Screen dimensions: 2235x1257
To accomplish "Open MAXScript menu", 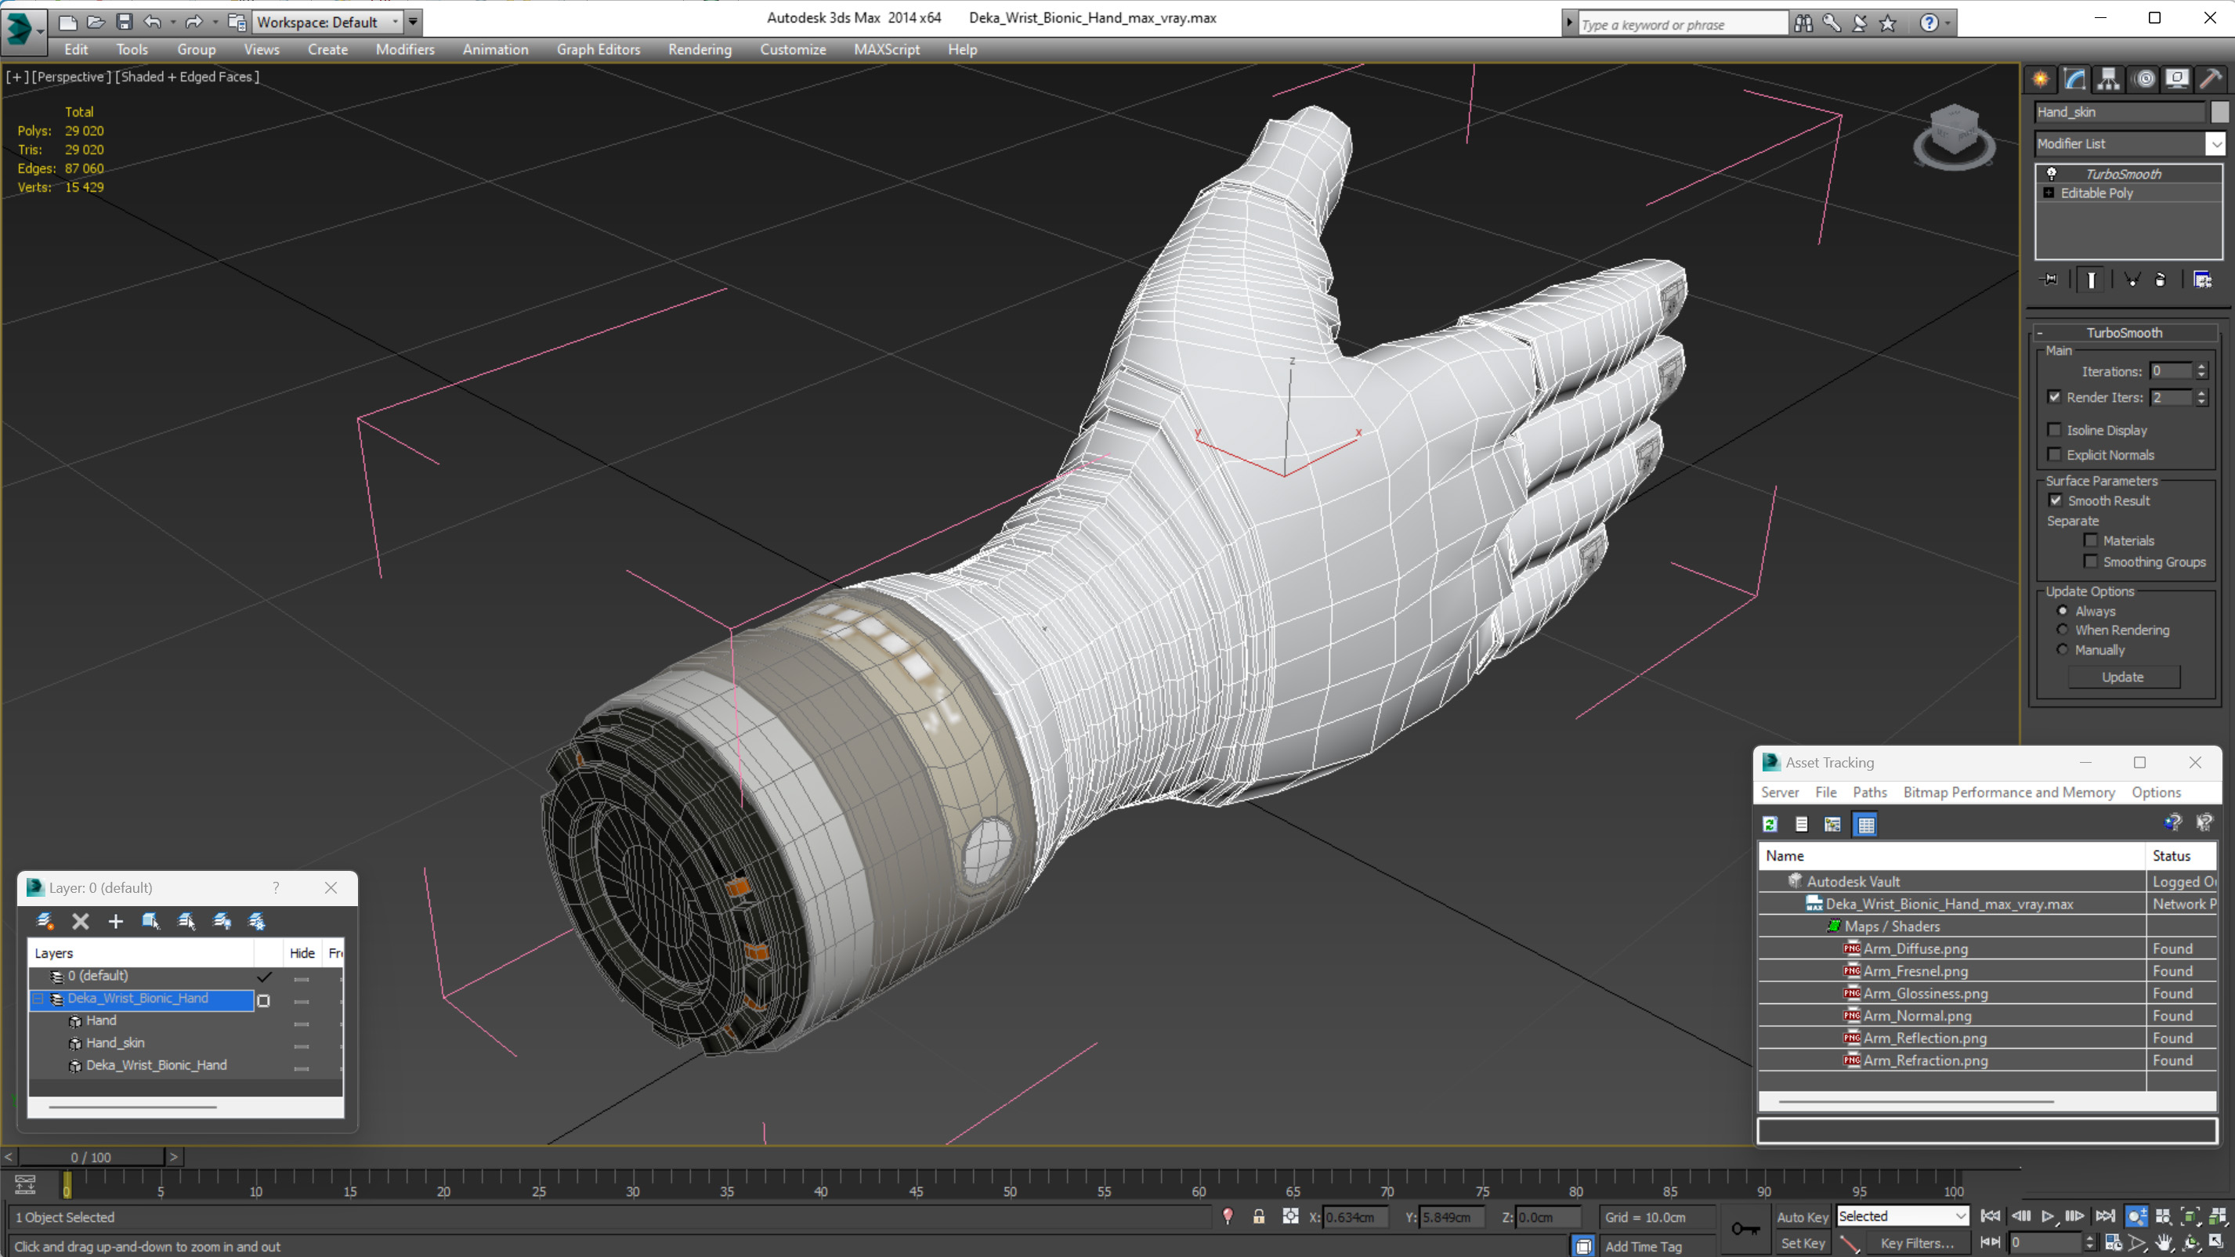I will pos(886,49).
